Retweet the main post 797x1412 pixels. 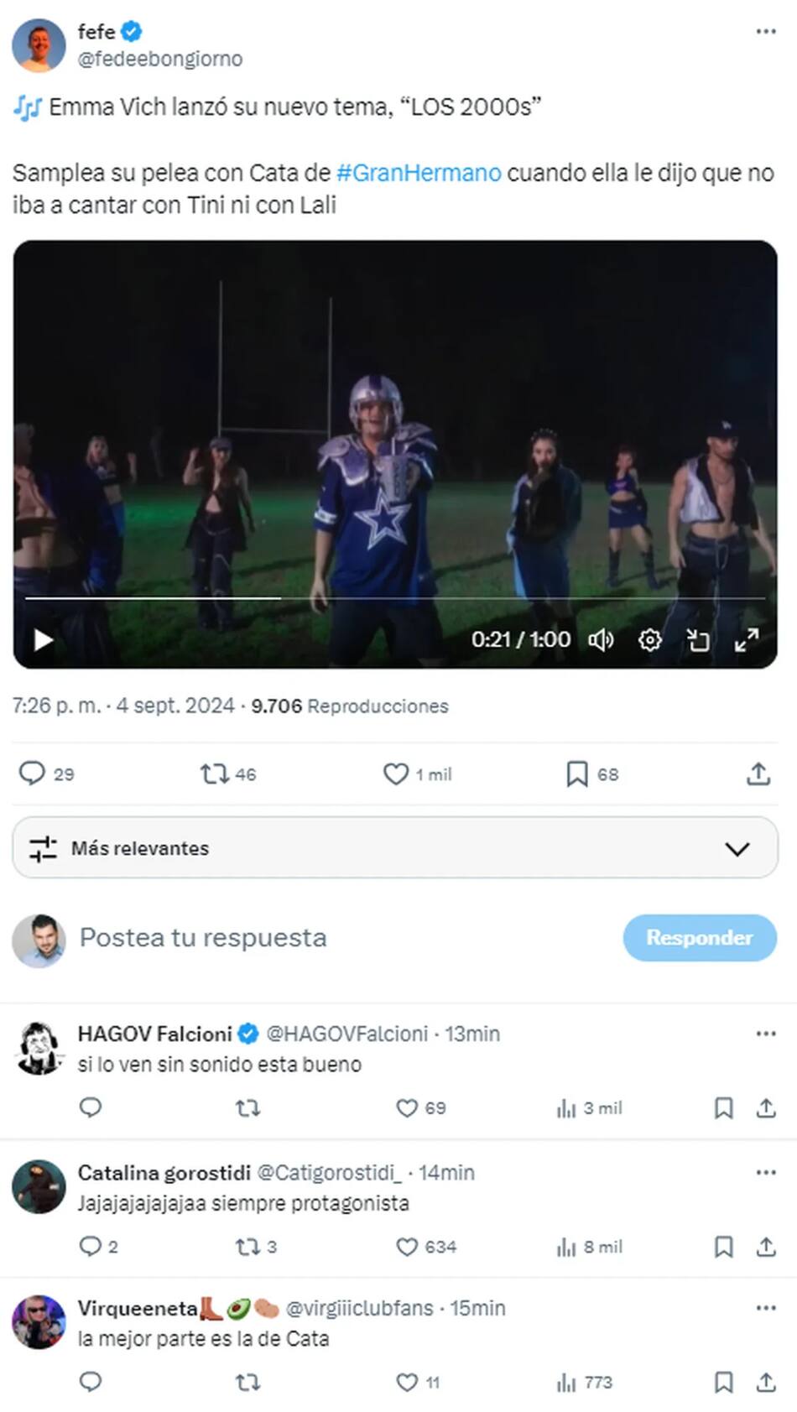pyautogui.click(x=214, y=774)
